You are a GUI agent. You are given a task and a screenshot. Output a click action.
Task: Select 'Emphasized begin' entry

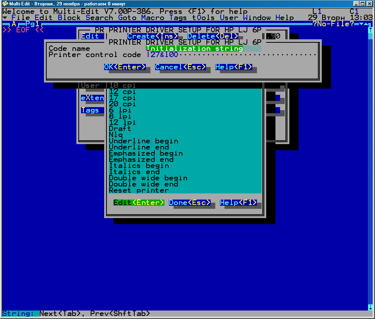185,153
